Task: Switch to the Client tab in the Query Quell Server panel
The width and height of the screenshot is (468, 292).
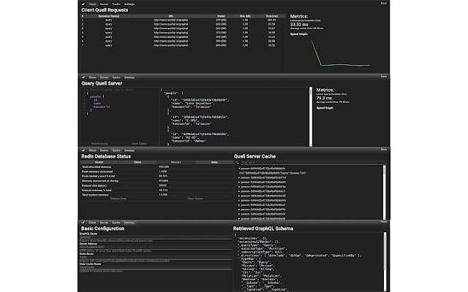Action: click(x=93, y=77)
